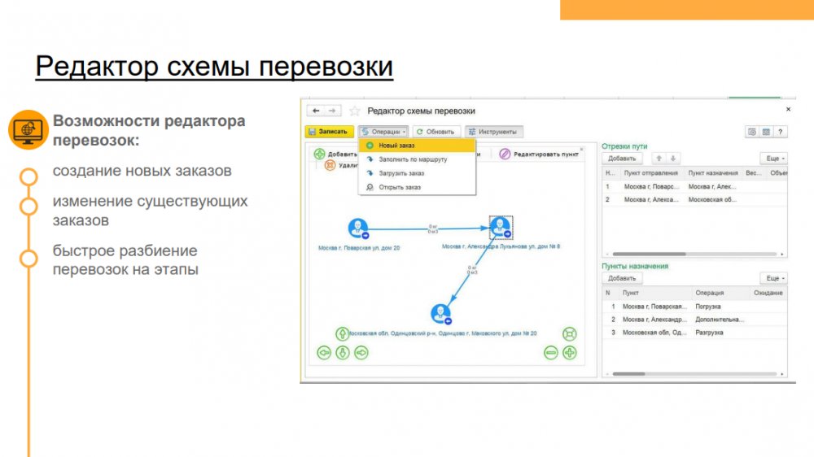Choose Открыть заказ menu entry
The height and width of the screenshot is (457, 814).
click(x=399, y=187)
